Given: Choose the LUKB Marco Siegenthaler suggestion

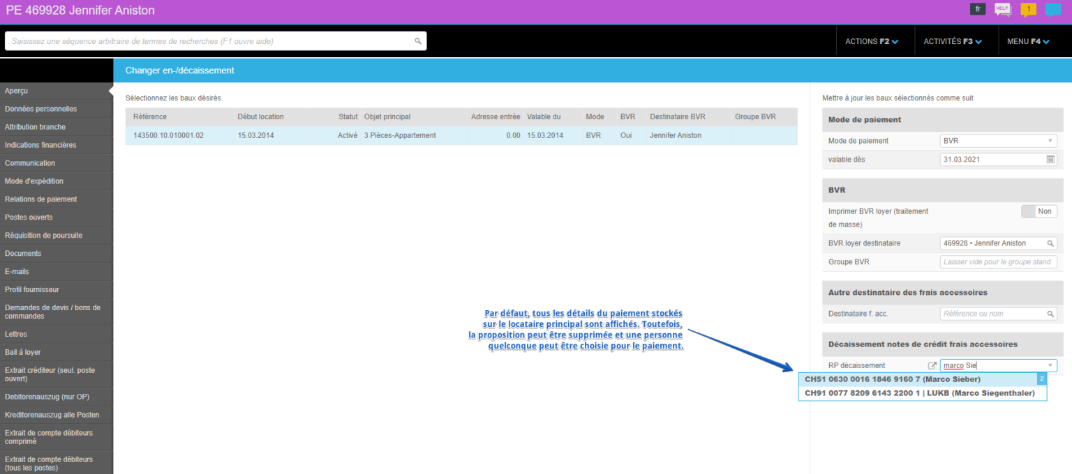Looking at the screenshot, I should [x=919, y=393].
